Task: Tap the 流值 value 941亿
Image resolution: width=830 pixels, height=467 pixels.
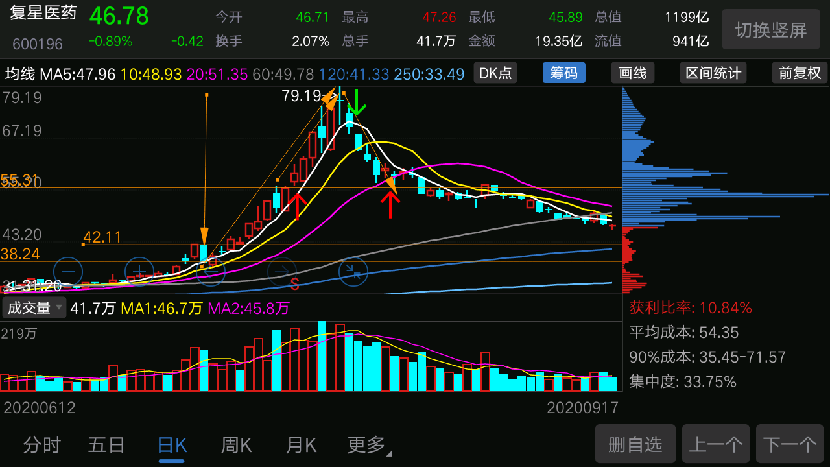Action: (x=691, y=41)
